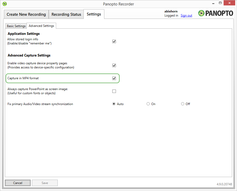This screenshot has height=191, width=237.
Task: Click the username abixhorn
Action: (x=171, y=11)
